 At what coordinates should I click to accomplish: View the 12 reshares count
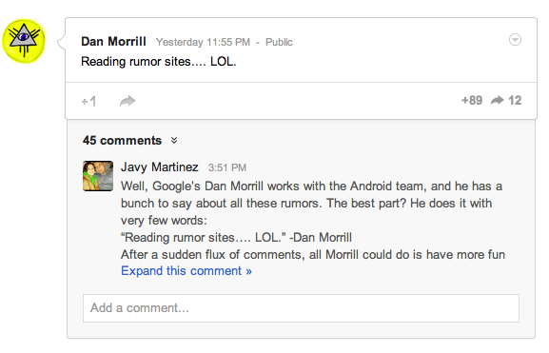(515, 101)
